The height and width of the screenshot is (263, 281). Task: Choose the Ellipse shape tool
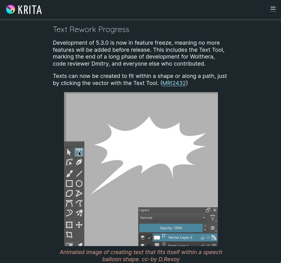[79, 184]
